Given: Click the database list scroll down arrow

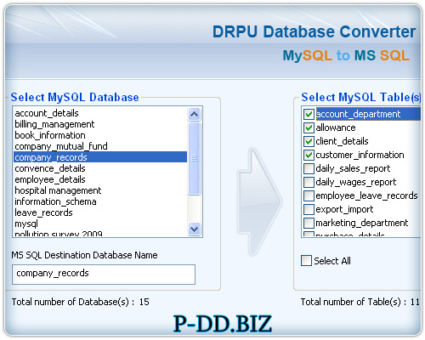Looking at the screenshot, I should click(x=195, y=229).
